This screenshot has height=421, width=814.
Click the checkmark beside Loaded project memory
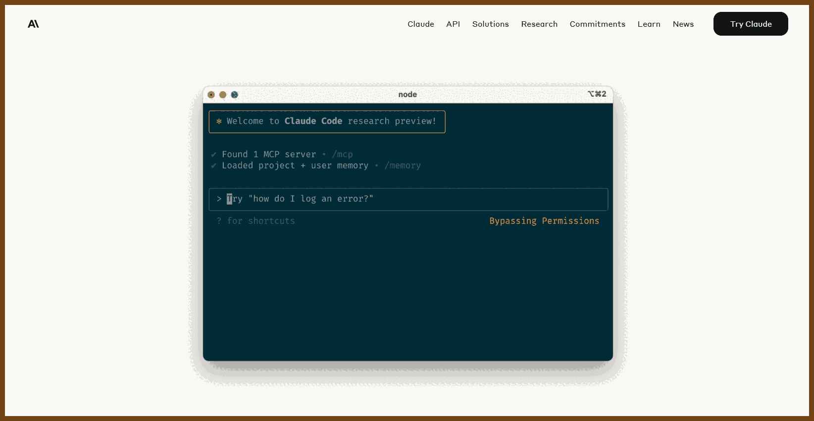[213, 165]
